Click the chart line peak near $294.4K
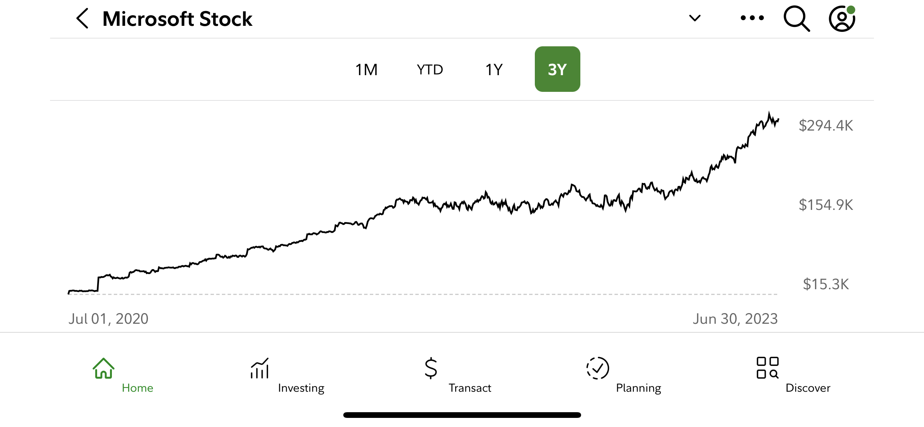Image resolution: width=924 pixels, height=427 pixels. [769, 113]
